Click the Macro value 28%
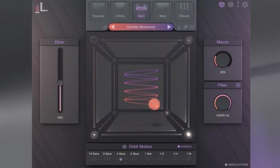 (223, 72)
